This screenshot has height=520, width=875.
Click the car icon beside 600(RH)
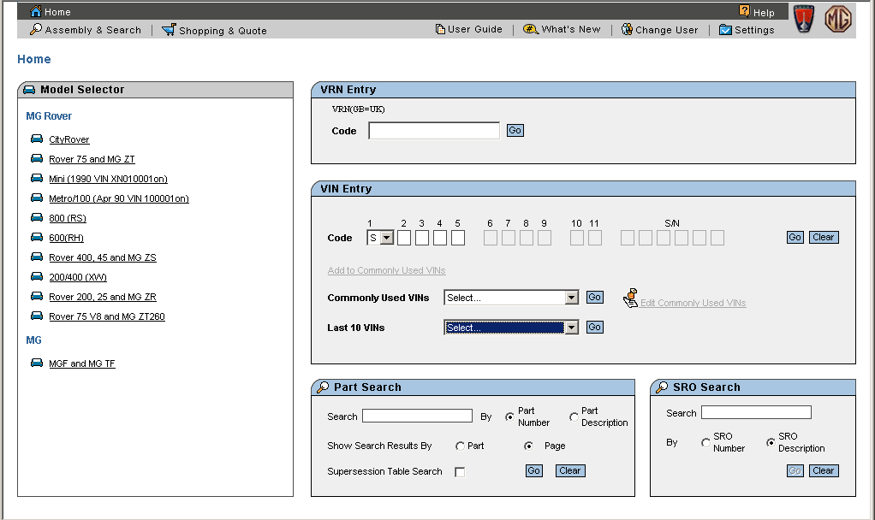pyautogui.click(x=37, y=237)
